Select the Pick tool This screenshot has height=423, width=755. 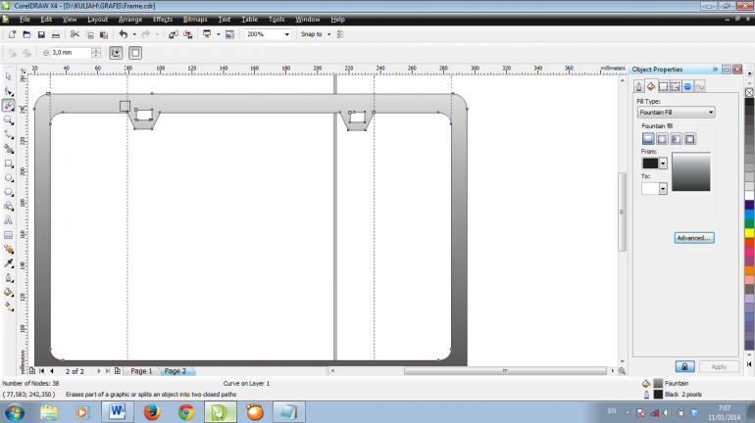pyautogui.click(x=8, y=76)
